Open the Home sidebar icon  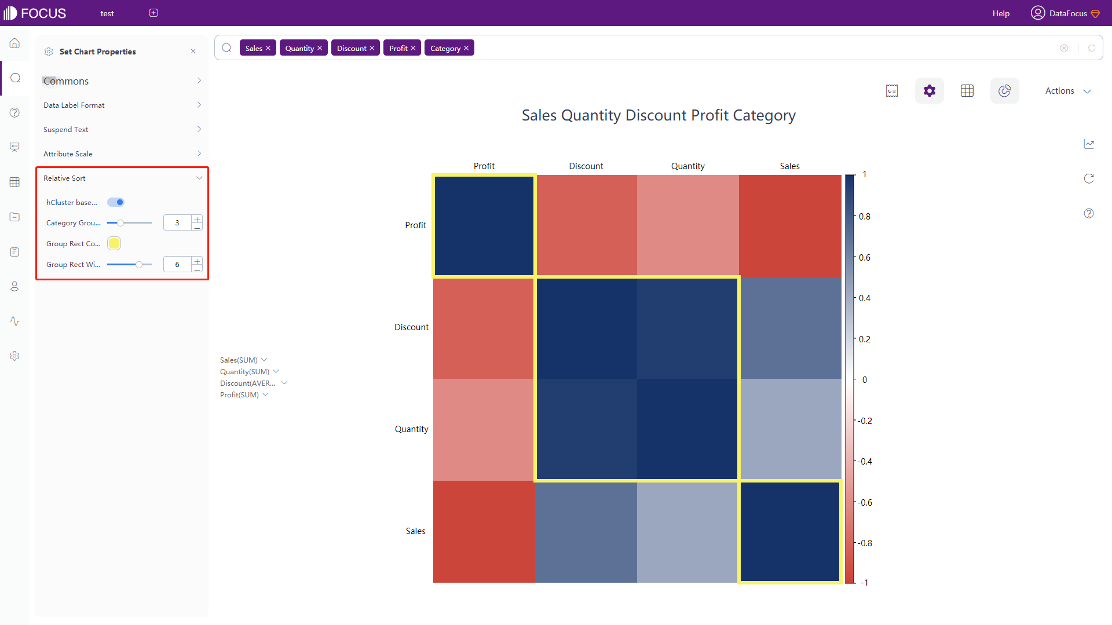click(x=14, y=43)
